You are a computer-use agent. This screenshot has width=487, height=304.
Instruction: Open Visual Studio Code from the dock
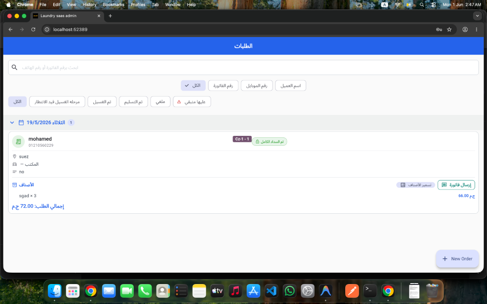(272, 291)
